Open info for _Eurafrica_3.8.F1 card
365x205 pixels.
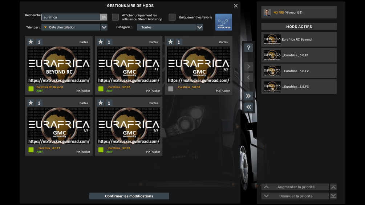(x=39, y=103)
